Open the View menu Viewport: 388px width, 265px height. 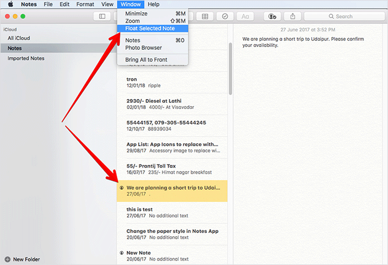[x=107, y=4]
